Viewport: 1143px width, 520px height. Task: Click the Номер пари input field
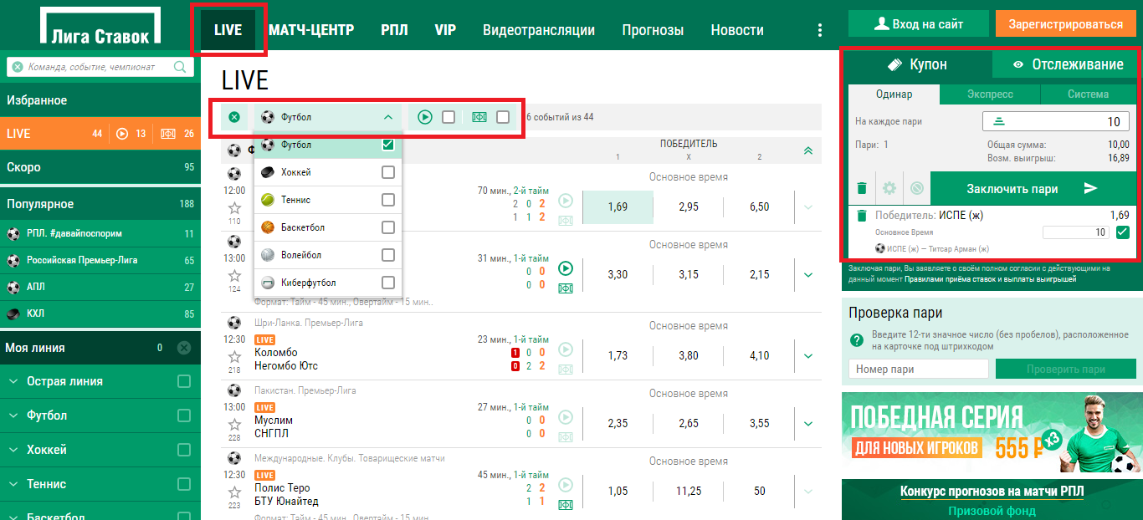919,369
